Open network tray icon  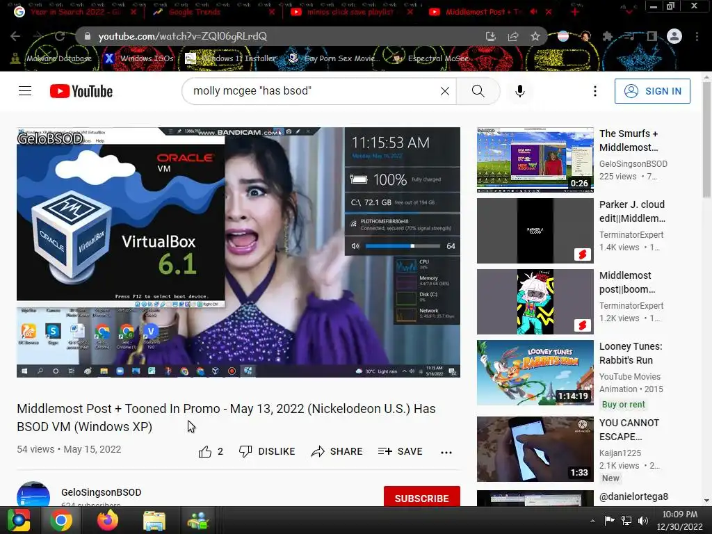point(626,520)
